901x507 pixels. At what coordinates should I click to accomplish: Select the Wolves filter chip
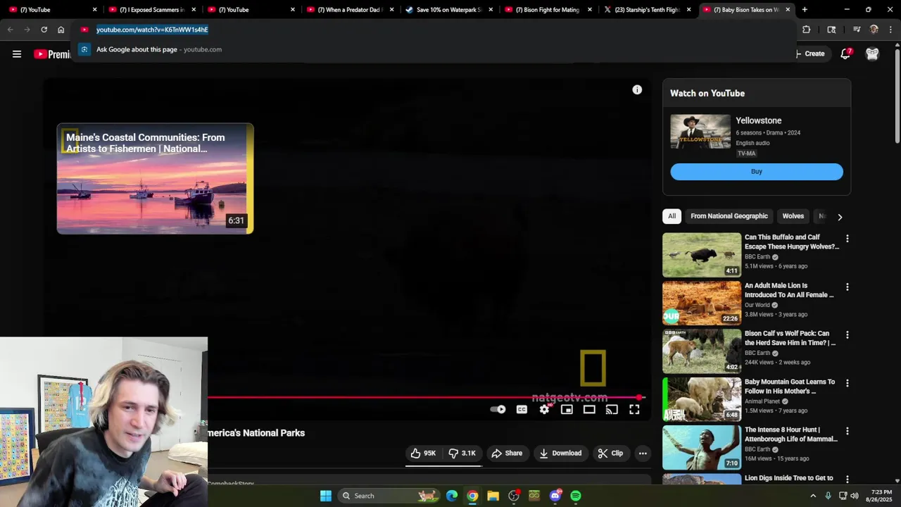(793, 216)
